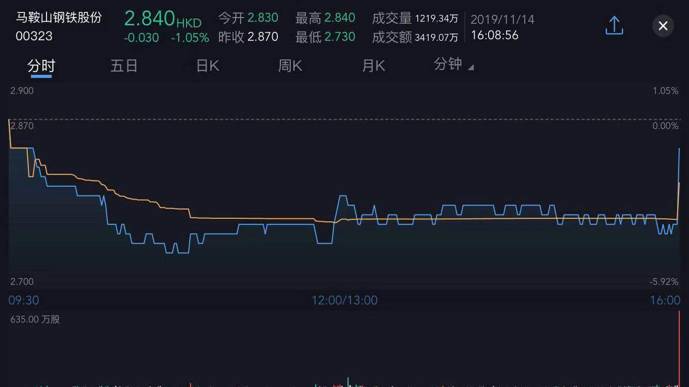Tap the current price 2.840
Image resolution: width=689 pixels, height=387 pixels.
point(150,19)
